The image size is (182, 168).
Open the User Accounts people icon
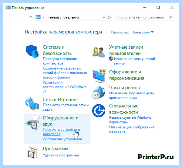(x=99, y=52)
